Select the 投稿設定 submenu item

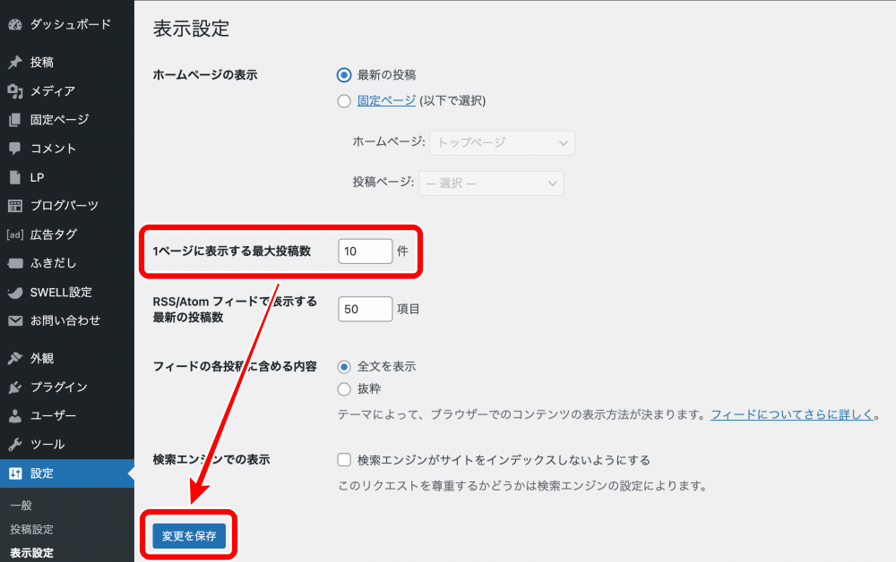tap(31, 530)
